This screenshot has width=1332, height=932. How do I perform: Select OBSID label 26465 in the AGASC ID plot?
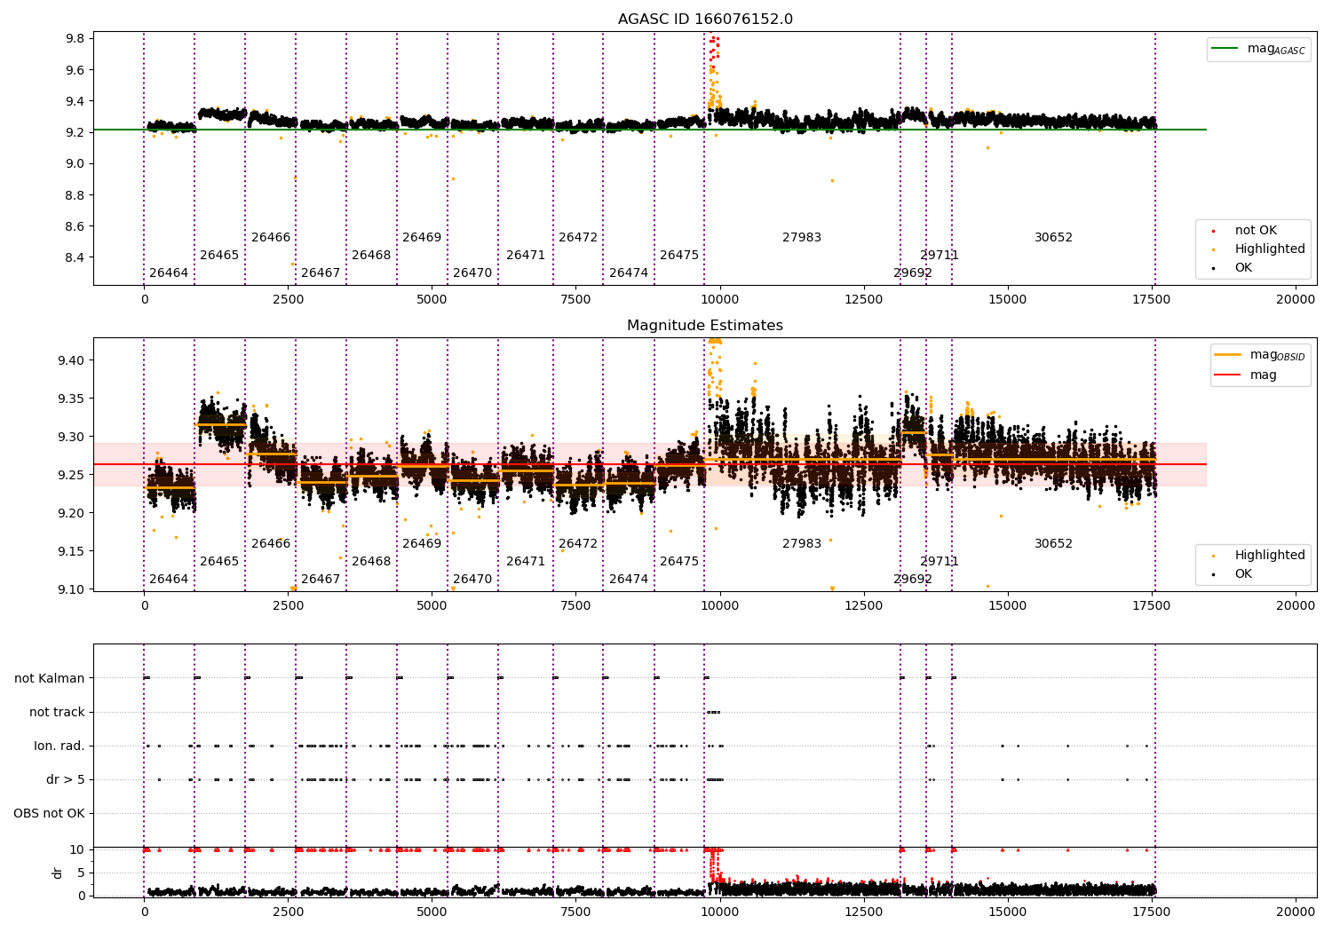(219, 256)
